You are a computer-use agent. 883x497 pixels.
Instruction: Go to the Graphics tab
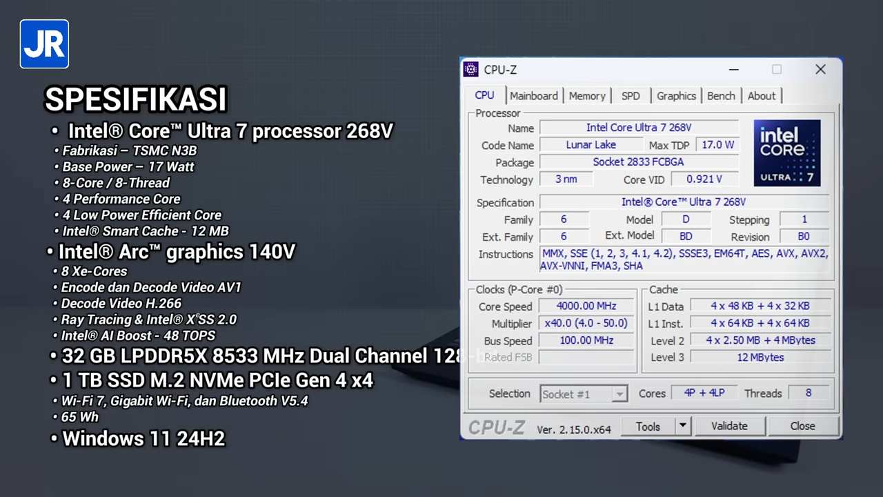(x=676, y=96)
